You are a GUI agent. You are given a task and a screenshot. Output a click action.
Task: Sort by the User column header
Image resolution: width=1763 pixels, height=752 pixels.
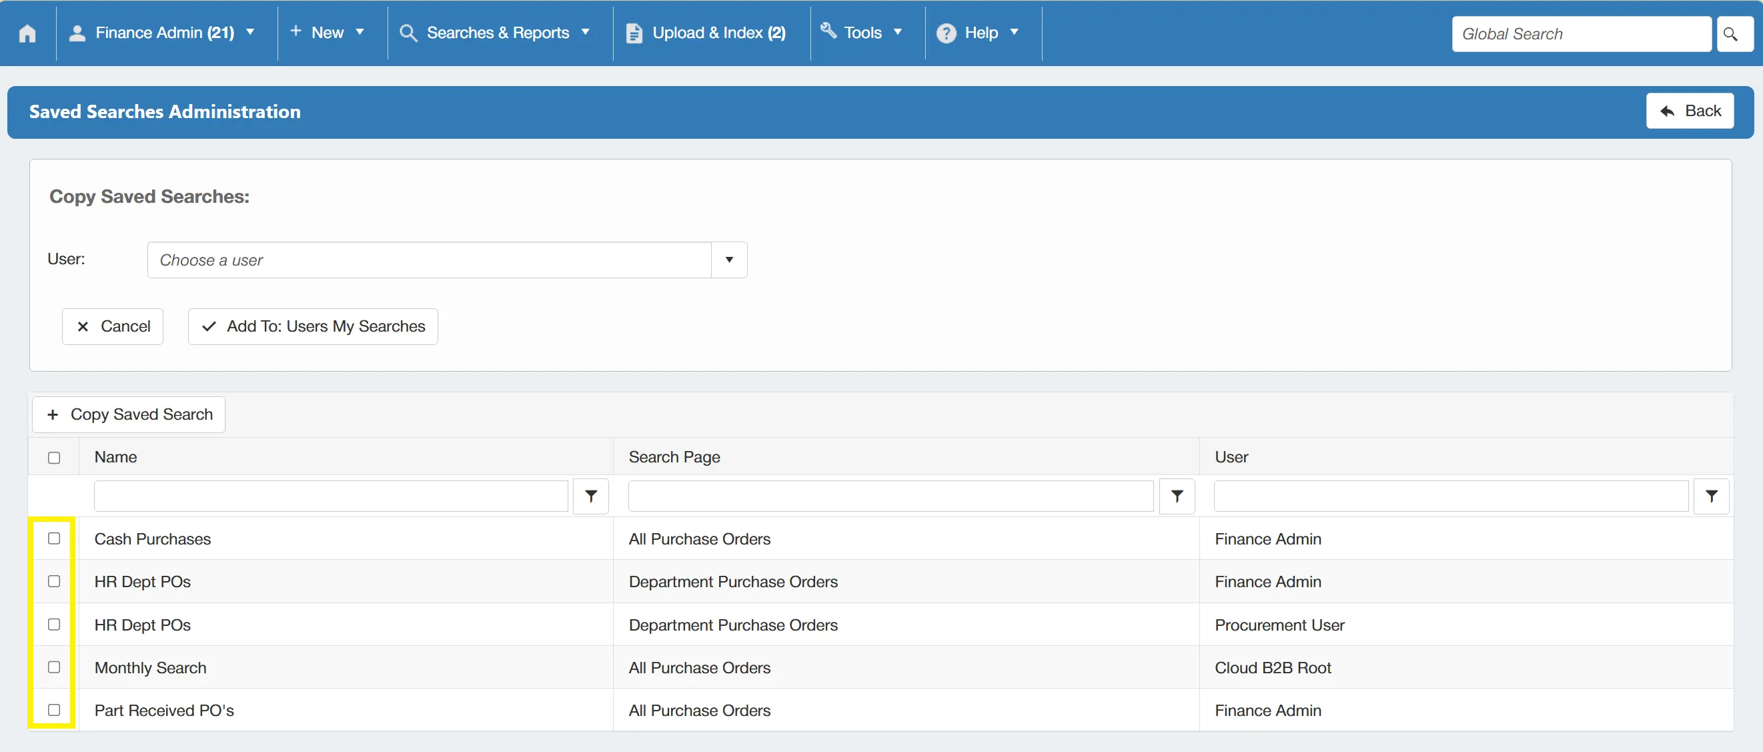(x=1231, y=457)
